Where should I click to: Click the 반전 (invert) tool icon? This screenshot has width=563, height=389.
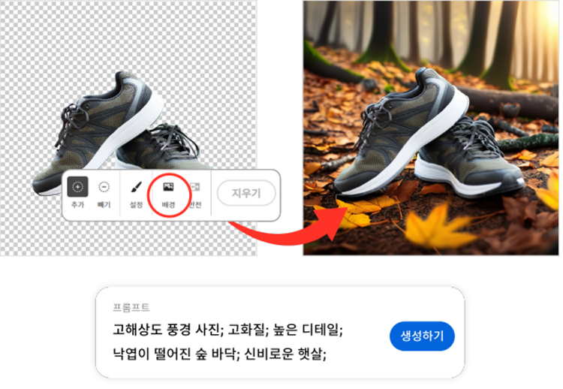(195, 187)
